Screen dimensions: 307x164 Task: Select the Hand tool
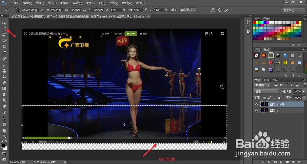pos(4,131)
